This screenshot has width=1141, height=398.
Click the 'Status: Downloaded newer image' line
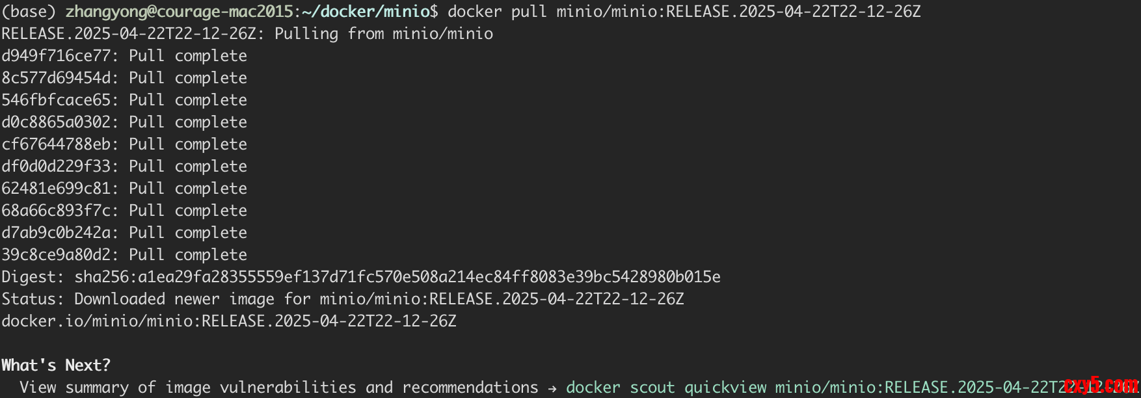tap(342, 299)
